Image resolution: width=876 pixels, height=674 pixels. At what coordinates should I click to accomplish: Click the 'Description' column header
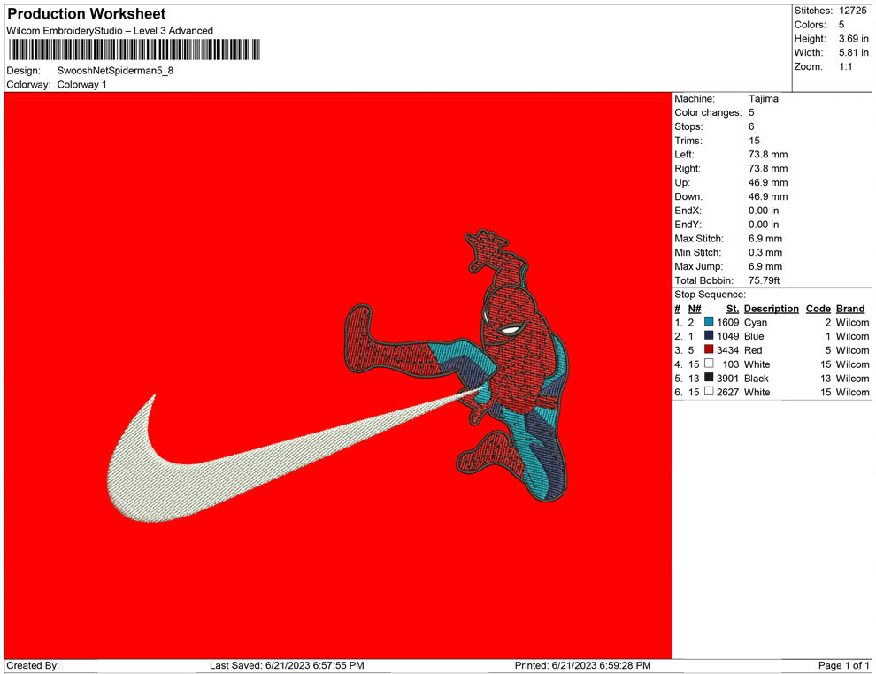(x=771, y=308)
